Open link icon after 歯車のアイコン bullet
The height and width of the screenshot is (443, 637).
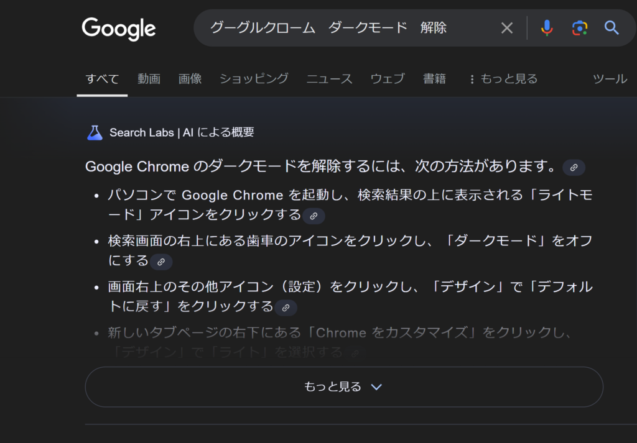pyautogui.click(x=161, y=262)
